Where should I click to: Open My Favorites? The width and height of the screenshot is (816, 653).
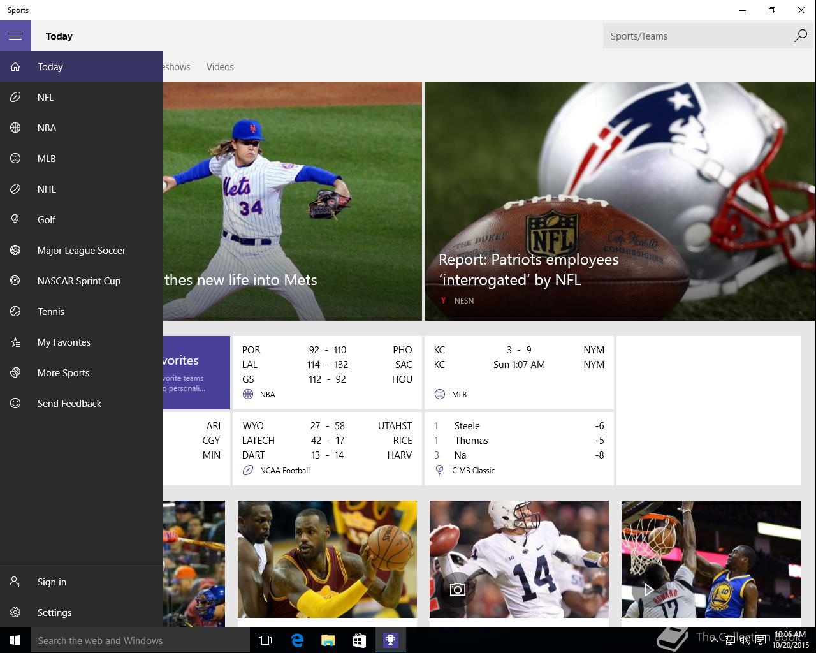82,342
